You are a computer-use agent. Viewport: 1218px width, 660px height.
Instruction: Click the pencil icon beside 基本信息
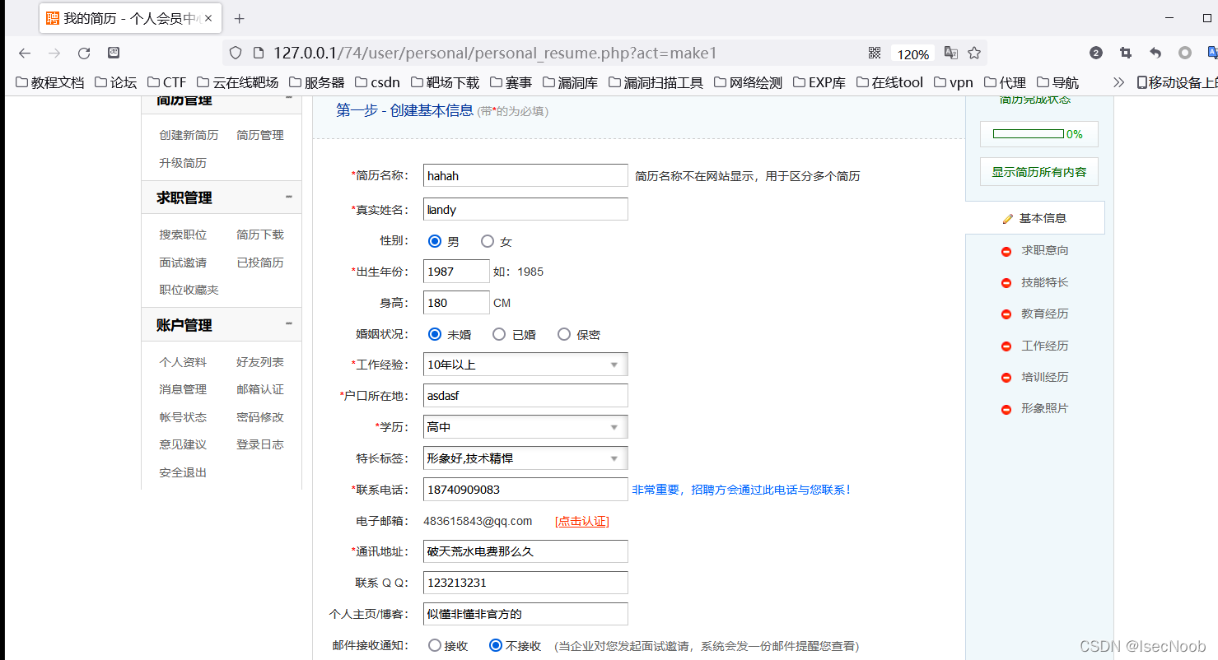coord(1007,217)
